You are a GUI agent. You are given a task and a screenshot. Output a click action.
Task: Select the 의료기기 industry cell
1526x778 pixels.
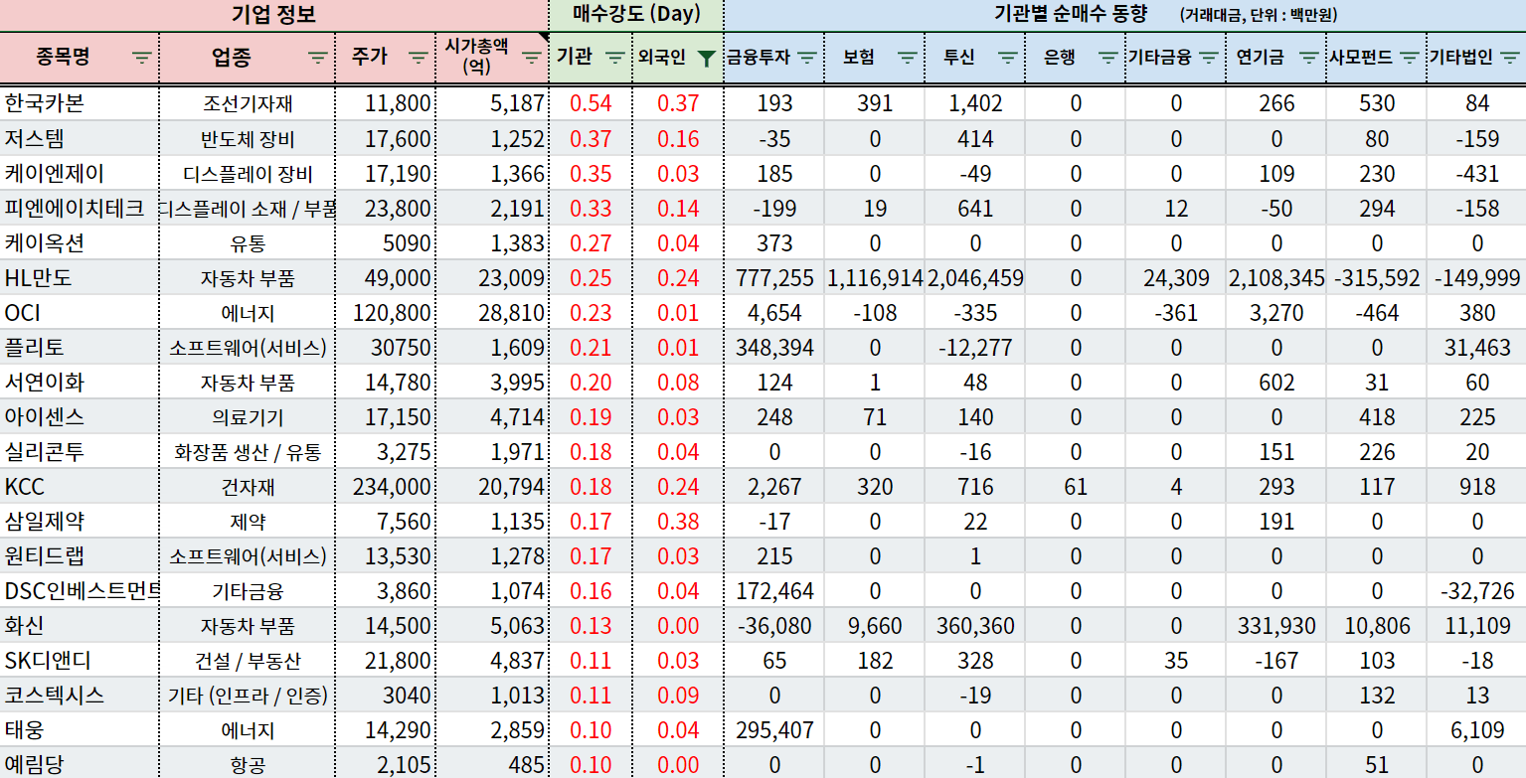[x=248, y=416]
